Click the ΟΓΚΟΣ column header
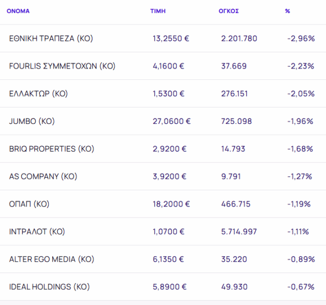The image size is (326, 305). [228, 11]
